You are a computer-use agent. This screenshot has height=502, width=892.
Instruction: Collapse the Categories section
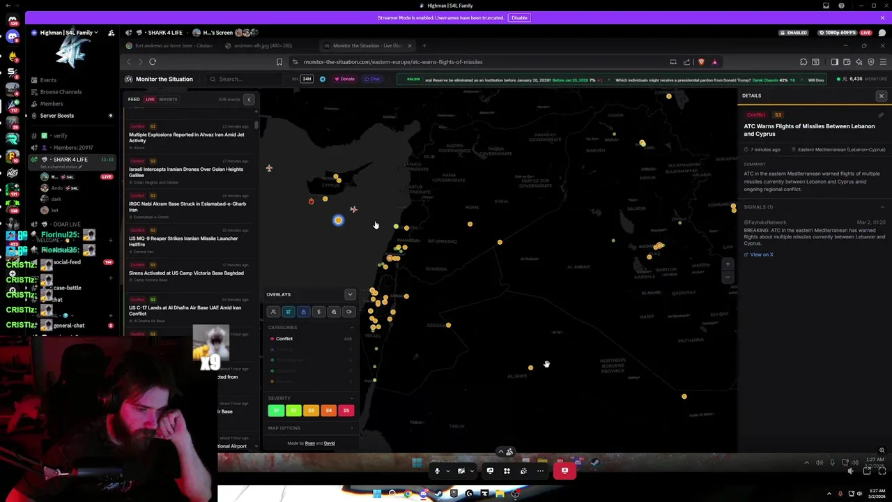[351, 327]
